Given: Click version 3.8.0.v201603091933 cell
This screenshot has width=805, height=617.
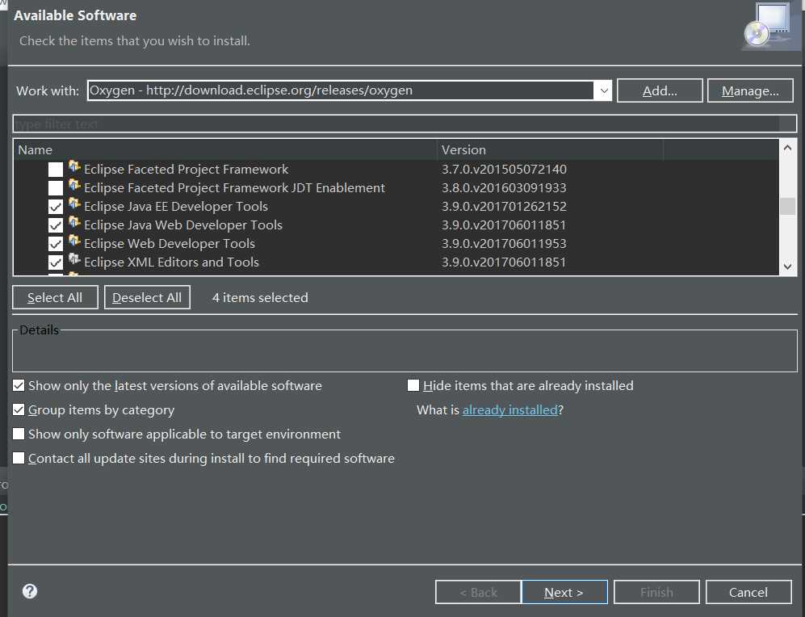Looking at the screenshot, I should 504,188.
